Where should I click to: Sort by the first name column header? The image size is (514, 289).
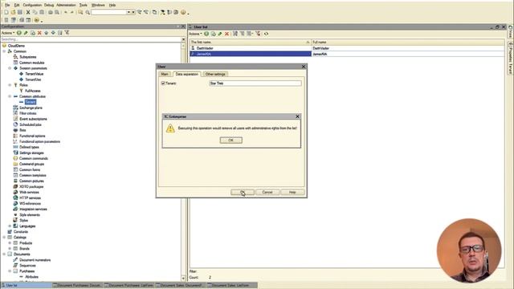251,43
